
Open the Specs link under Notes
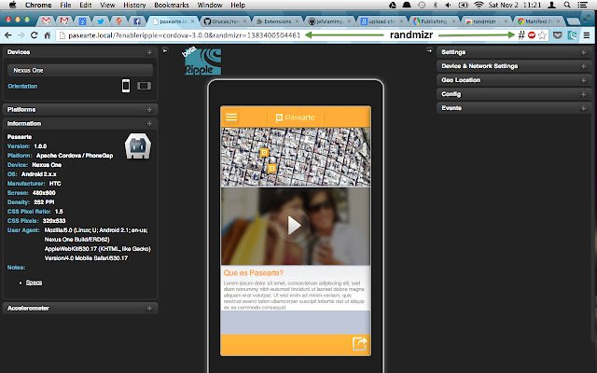tap(34, 283)
